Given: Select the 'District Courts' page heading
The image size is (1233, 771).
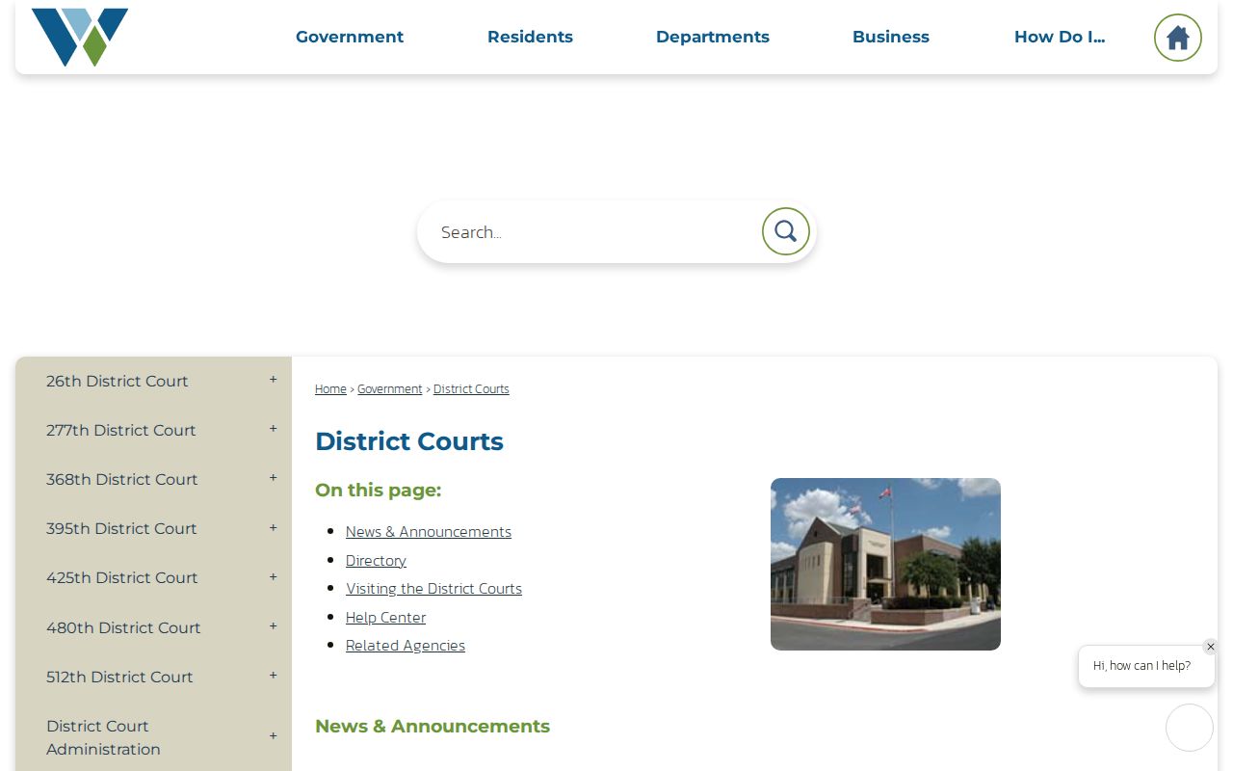Looking at the screenshot, I should [409, 441].
